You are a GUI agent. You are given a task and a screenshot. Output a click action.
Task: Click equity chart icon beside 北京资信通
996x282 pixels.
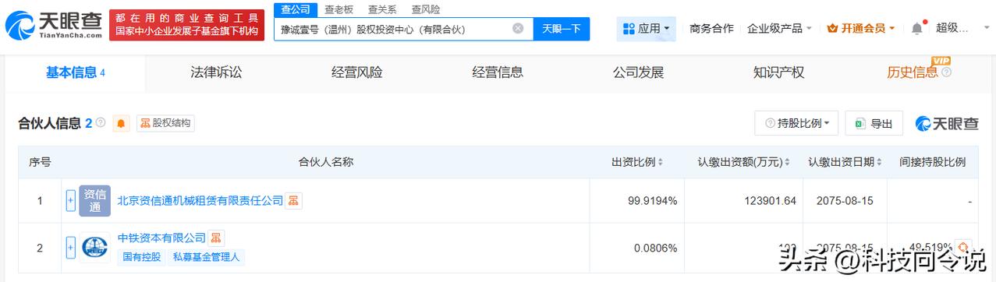click(x=293, y=200)
